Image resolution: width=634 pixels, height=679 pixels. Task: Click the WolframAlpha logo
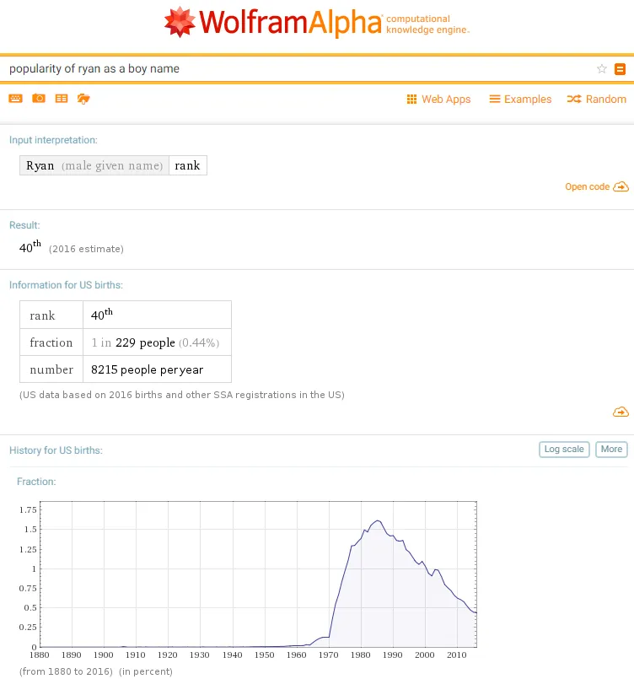273,22
